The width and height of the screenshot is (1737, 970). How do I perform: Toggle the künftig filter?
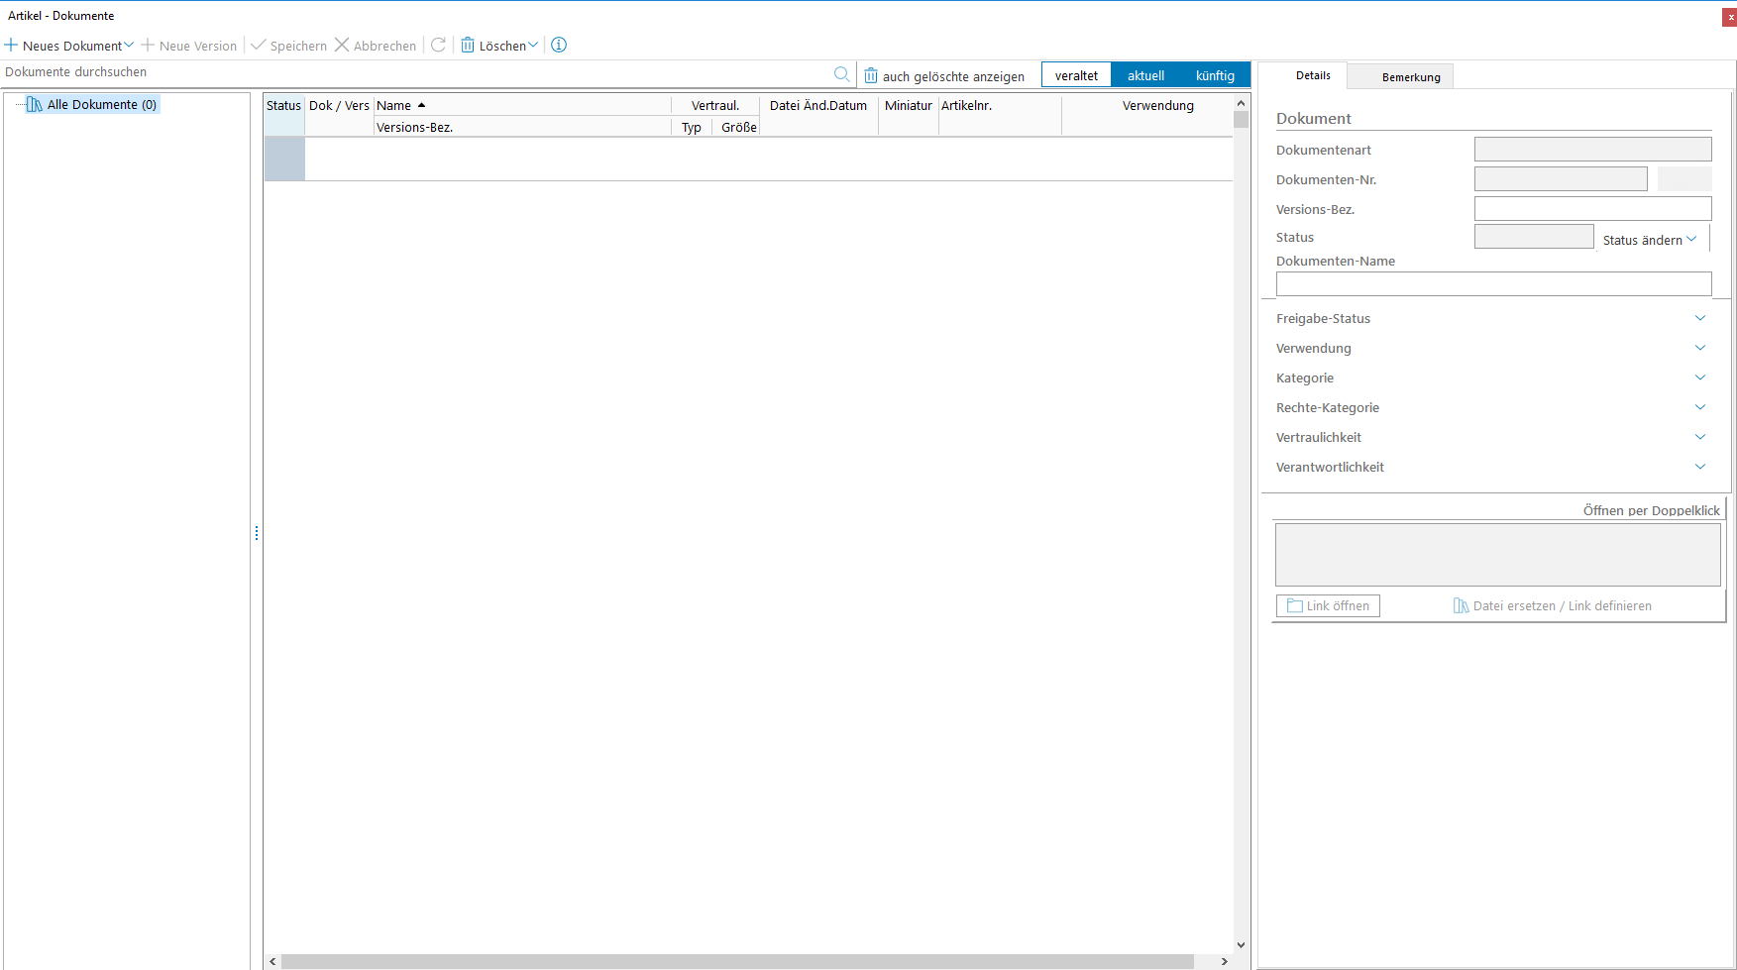pos(1215,76)
